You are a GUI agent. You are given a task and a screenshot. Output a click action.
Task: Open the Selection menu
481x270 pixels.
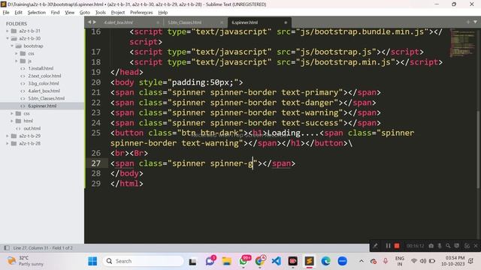(37, 13)
